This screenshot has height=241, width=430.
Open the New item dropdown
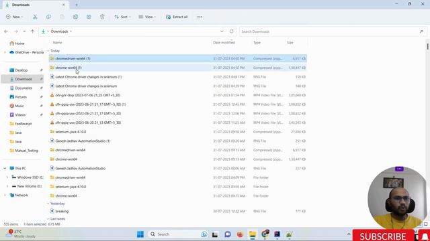coord(15,17)
